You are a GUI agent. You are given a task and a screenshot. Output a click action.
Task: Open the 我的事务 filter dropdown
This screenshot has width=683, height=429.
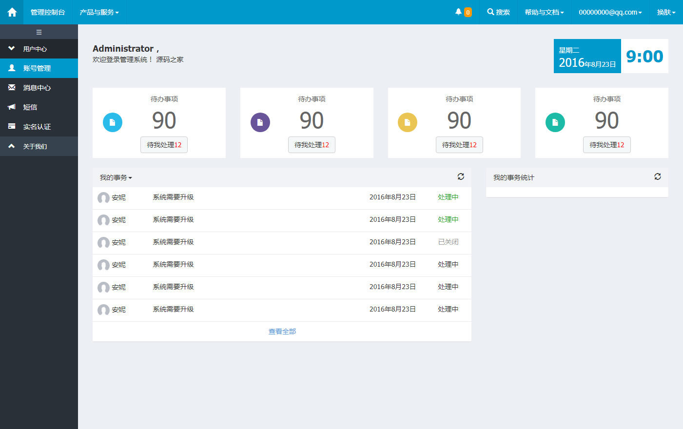coord(115,177)
